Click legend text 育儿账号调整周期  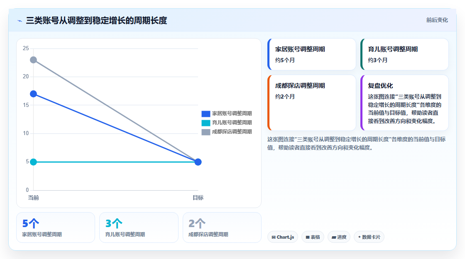click(x=232, y=123)
